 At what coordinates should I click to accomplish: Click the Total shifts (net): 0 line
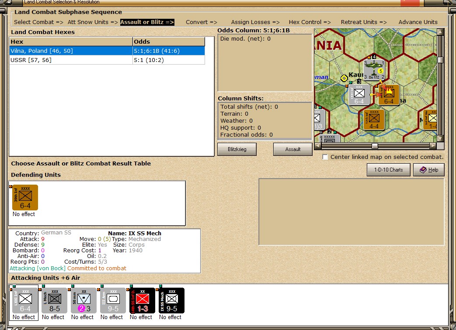249,107
